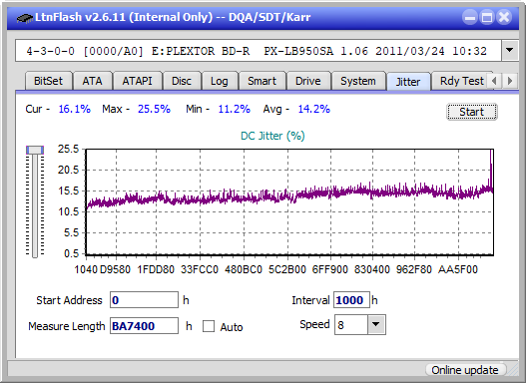This screenshot has height=383, width=526.
Task: Switch to the BitSet tab
Action: point(48,81)
